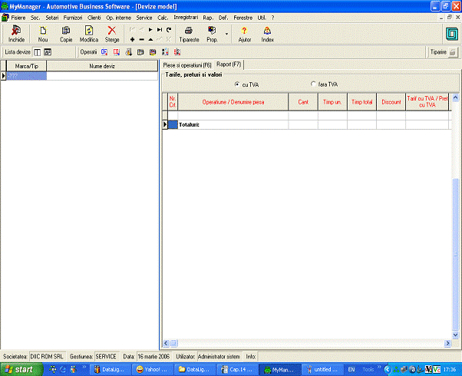Image resolution: width=462 pixels, height=376 pixels.
Task: Click the Inchide toolbar icon
Action: pos(16,33)
